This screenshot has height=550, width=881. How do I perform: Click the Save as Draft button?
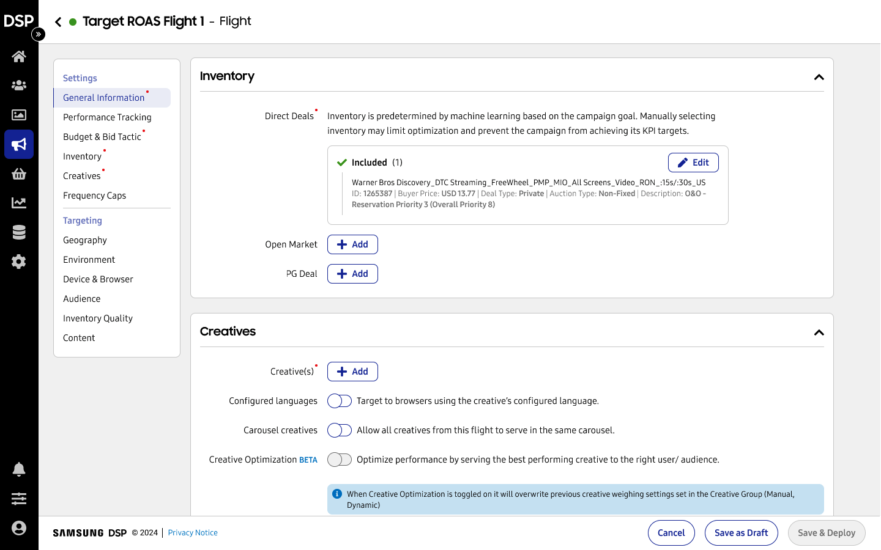point(741,533)
